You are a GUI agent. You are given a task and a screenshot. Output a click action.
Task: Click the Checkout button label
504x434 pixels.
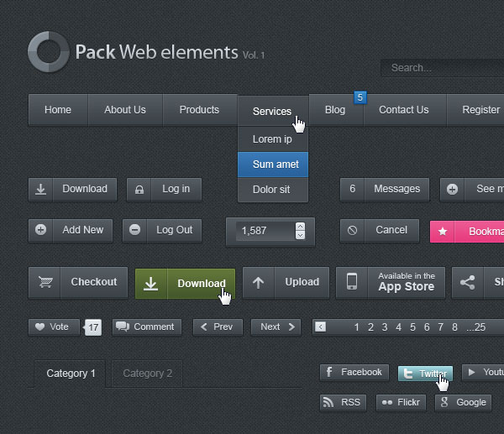(94, 282)
